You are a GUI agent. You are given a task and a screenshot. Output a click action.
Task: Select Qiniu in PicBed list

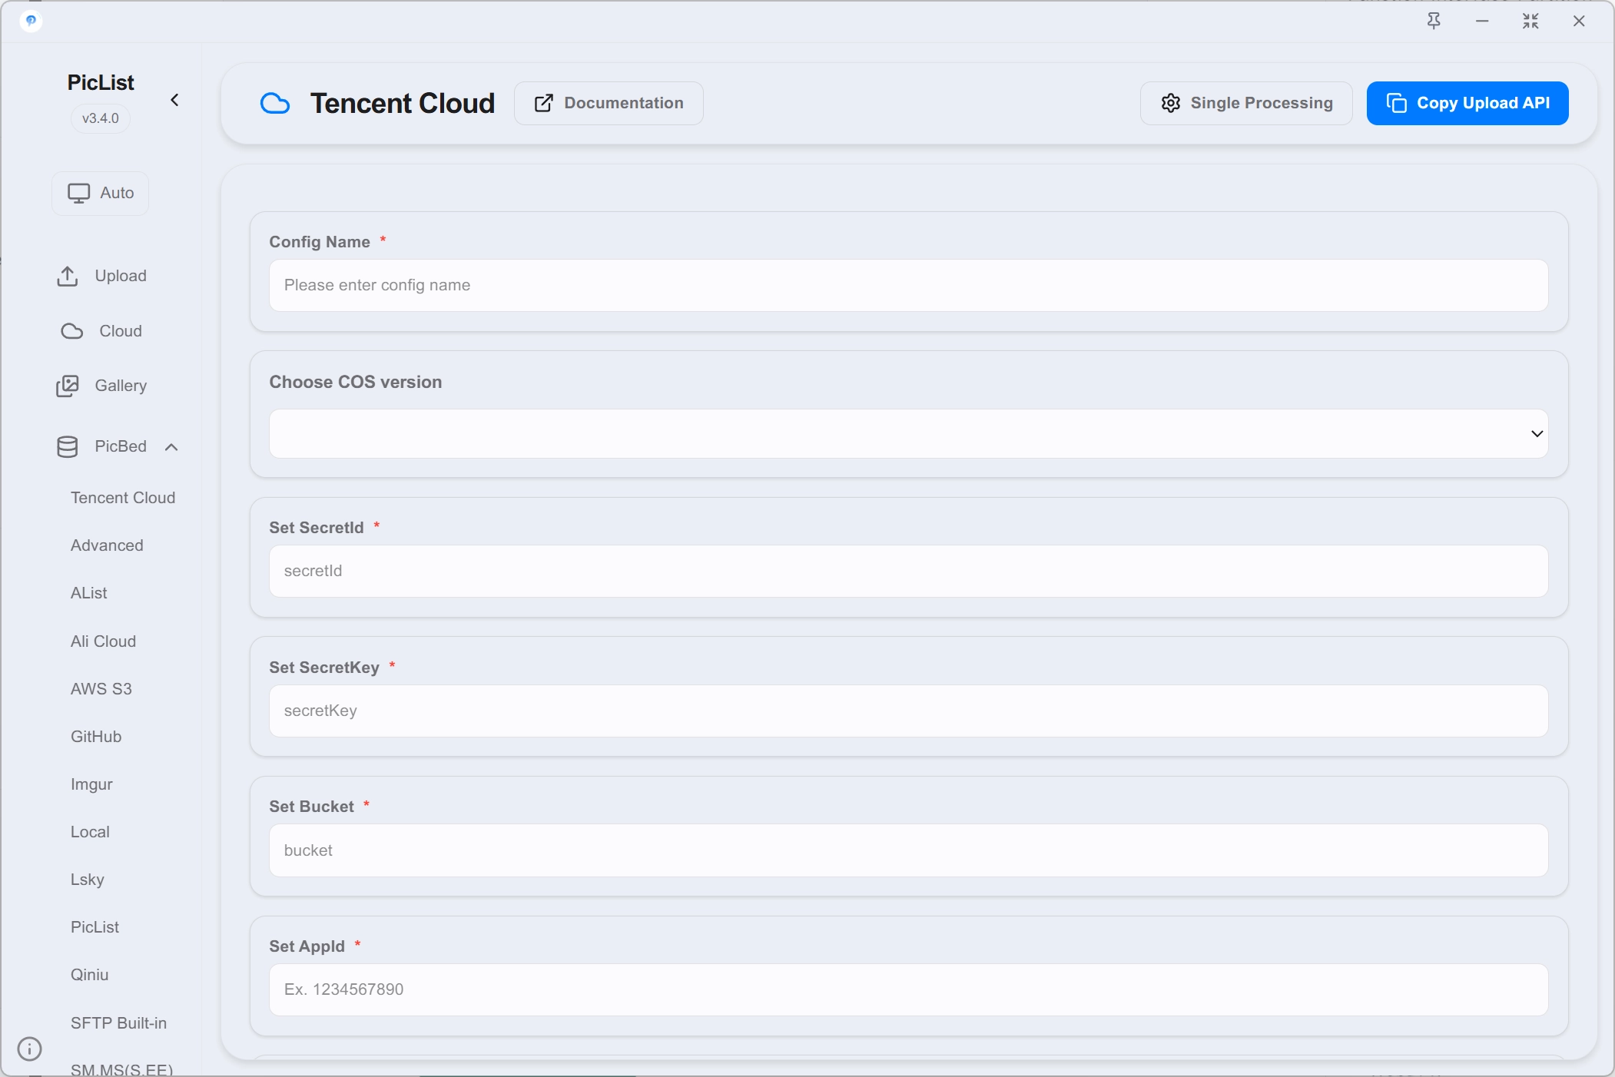(89, 975)
